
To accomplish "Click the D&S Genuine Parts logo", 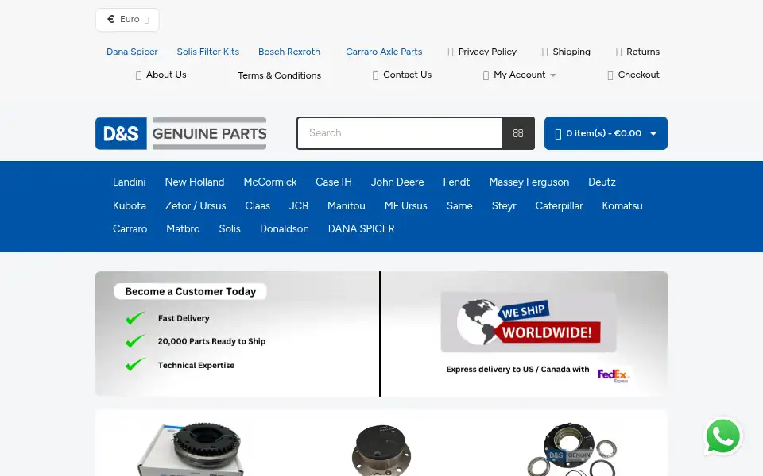I will [x=181, y=133].
